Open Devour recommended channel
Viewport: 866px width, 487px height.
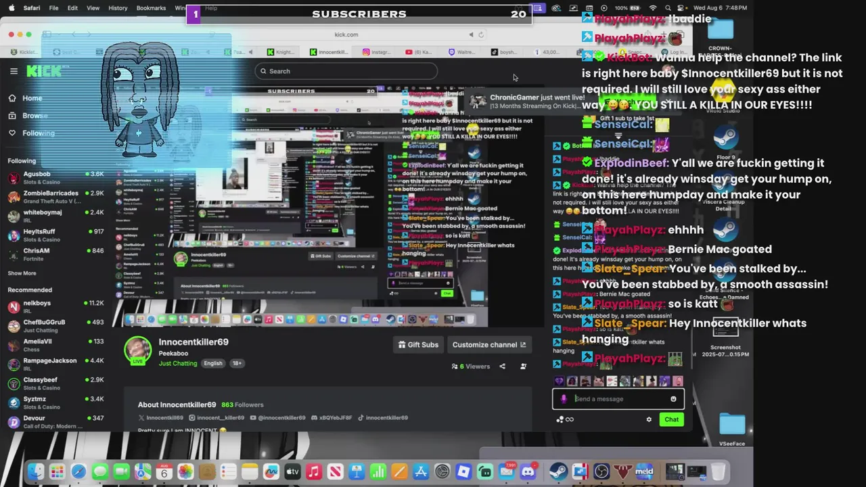[x=55, y=422]
